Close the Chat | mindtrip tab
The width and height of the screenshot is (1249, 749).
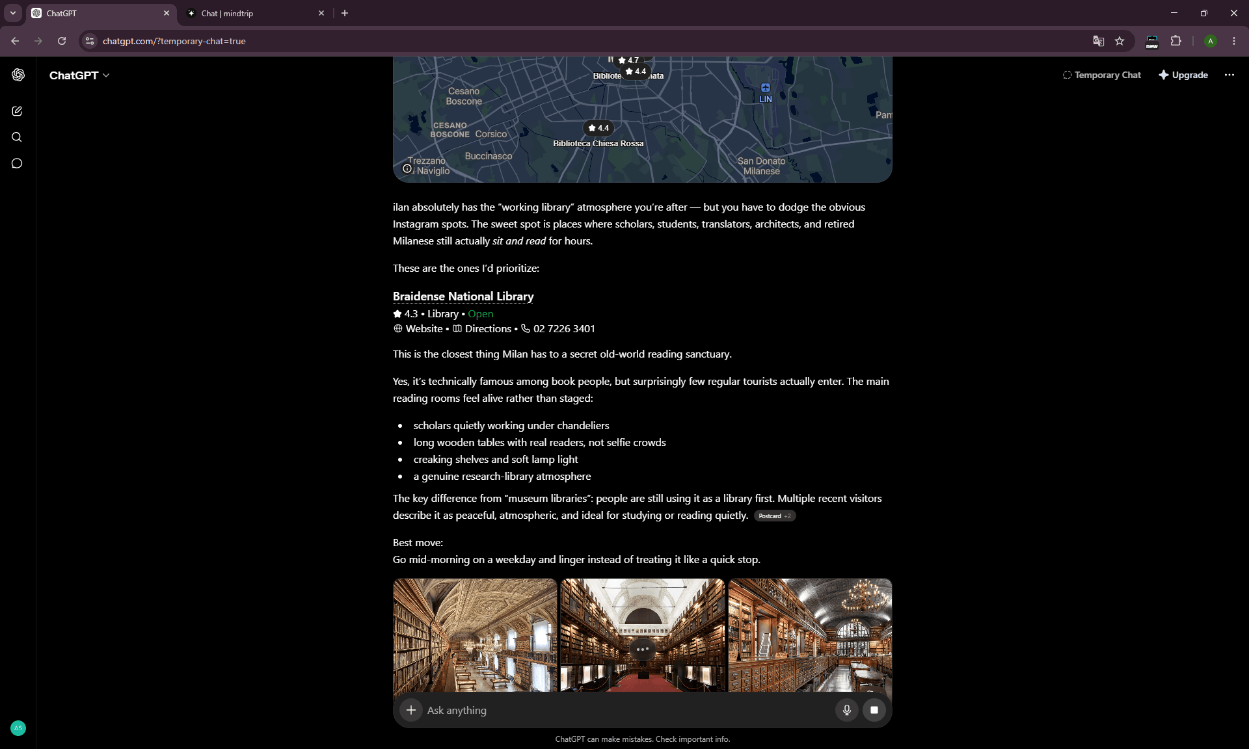click(x=321, y=13)
